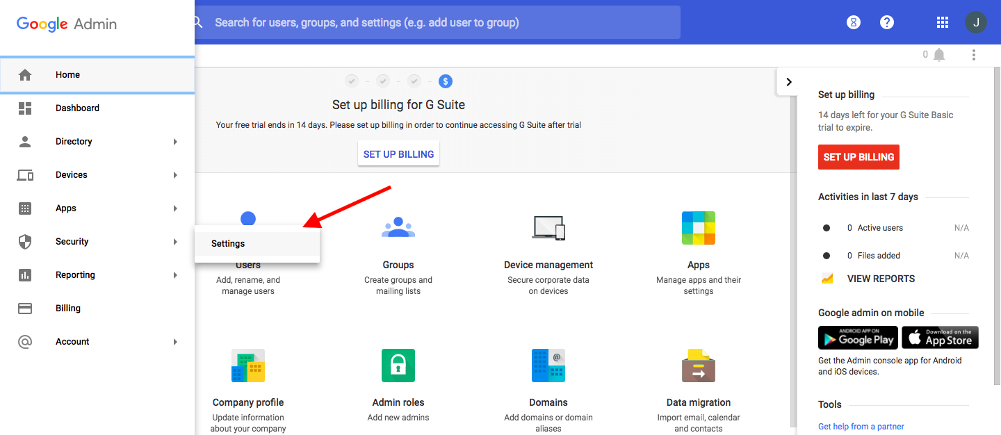Click the Device management card title
This screenshot has width=1001, height=435.
point(548,265)
